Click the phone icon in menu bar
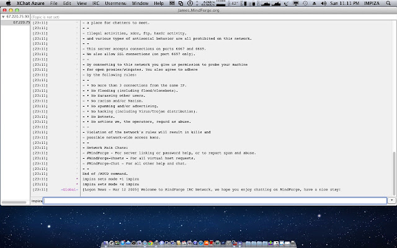Image resolution: width=397 pixels, height=248 pixels. click(x=287, y=3)
